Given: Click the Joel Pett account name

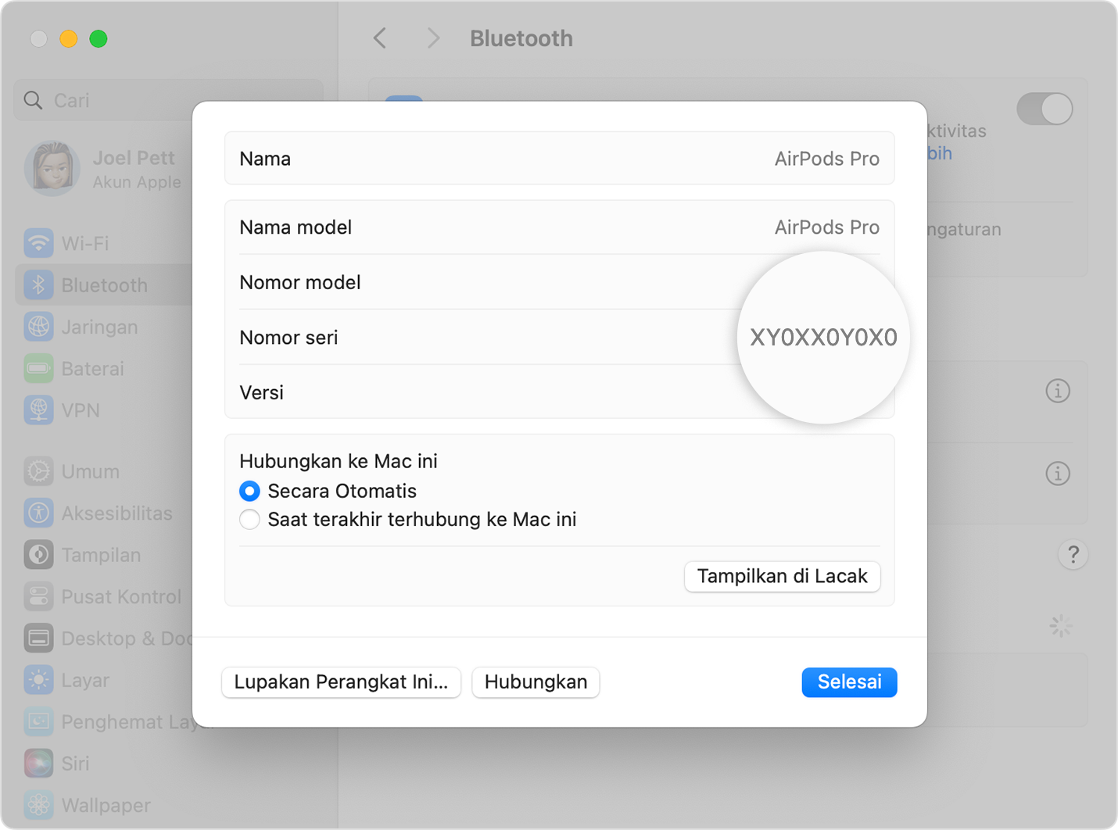Looking at the screenshot, I should 134,158.
